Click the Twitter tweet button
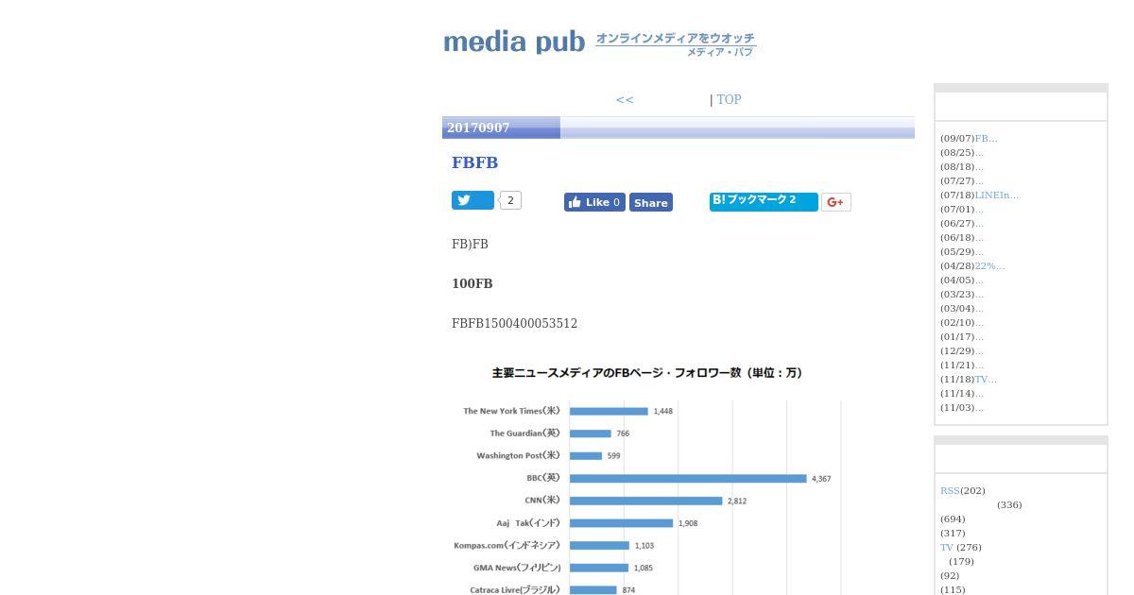The image size is (1134, 595). tap(472, 200)
